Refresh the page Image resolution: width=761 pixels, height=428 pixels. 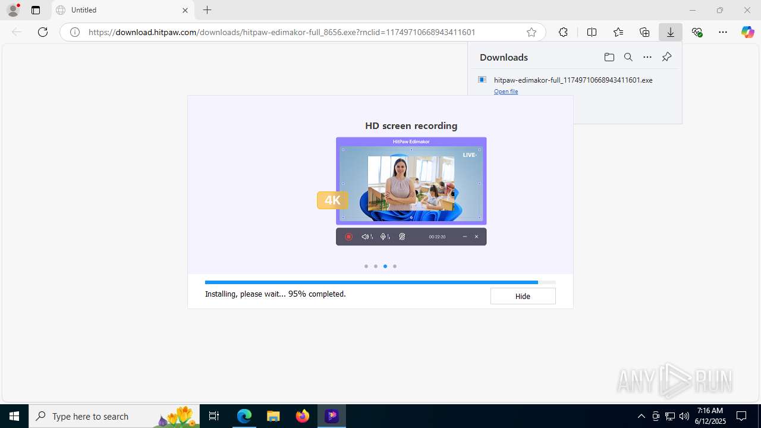tap(43, 32)
